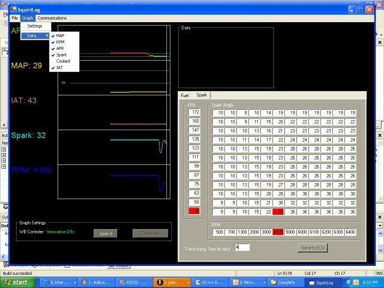Select the 6200 RPM cell
The height and width of the screenshot is (288, 384).
click(326, 232)
